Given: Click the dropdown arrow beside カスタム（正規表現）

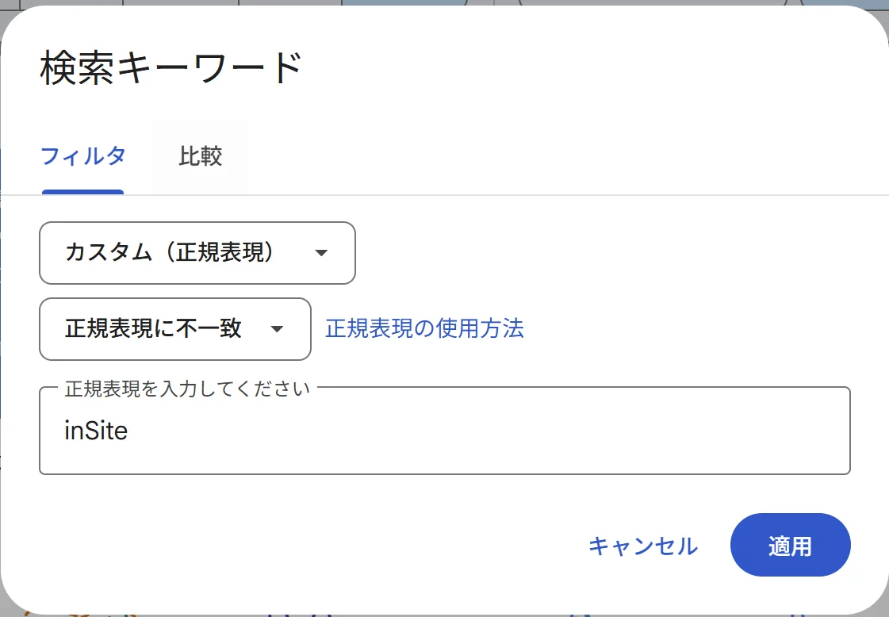Looking at the screenshot, I should coord(320,253).
